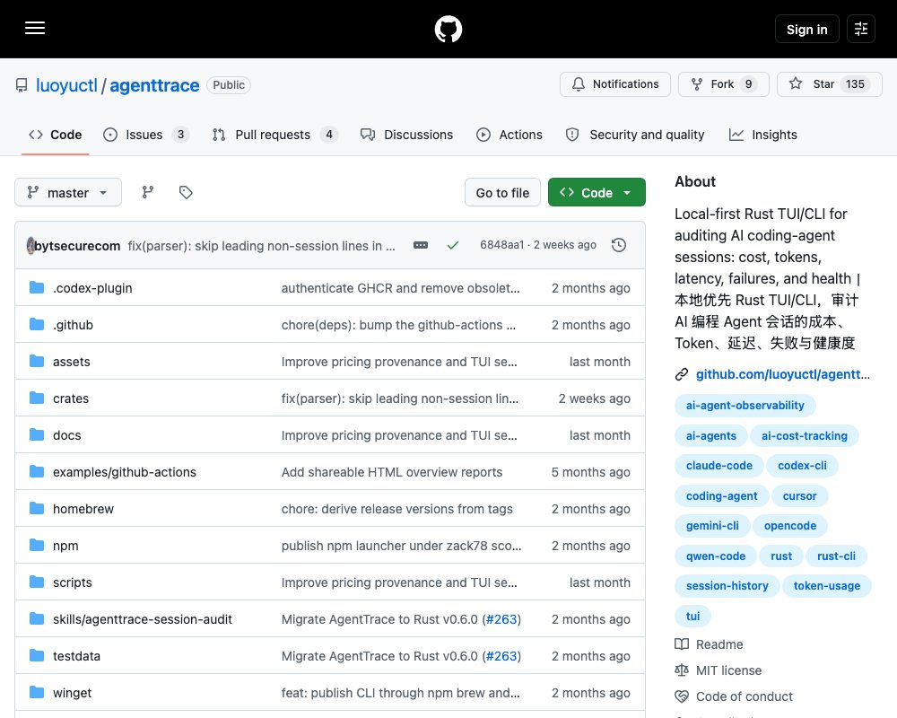Select the coding-agent topic tag

pyautogui.click(x=721, y=495)
